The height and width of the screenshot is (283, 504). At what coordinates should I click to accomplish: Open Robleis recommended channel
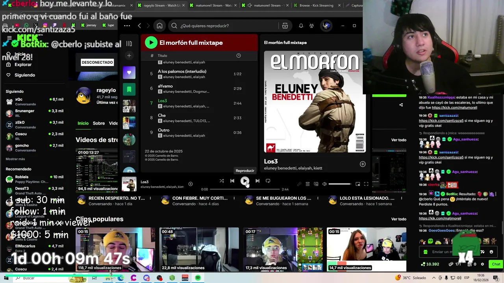[x=35, y=179]
